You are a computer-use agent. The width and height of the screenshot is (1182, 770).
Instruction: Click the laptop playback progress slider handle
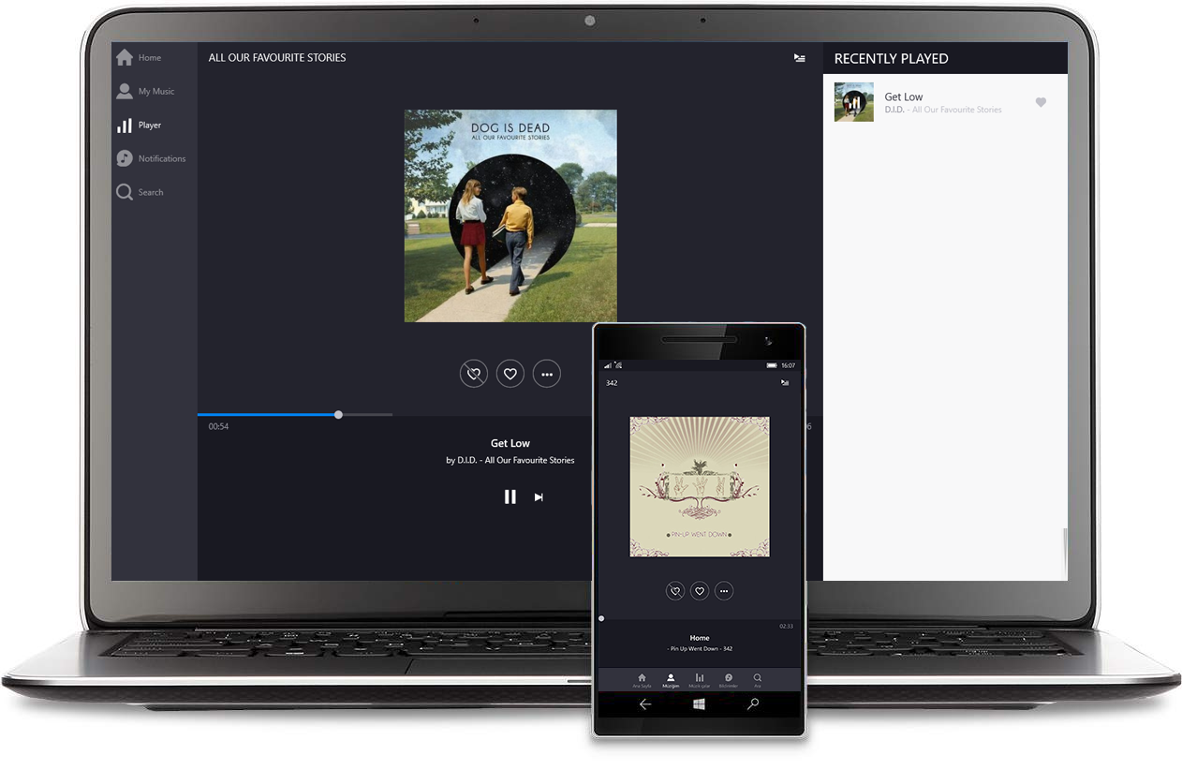point(338,414)
